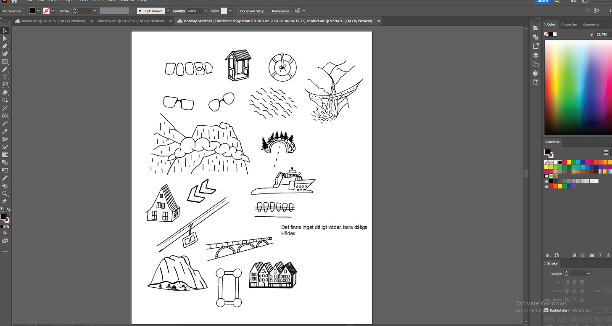This screenshot has height=326, width=612.
Task: Click Preferences button
Action: click(x=280, y=11)
